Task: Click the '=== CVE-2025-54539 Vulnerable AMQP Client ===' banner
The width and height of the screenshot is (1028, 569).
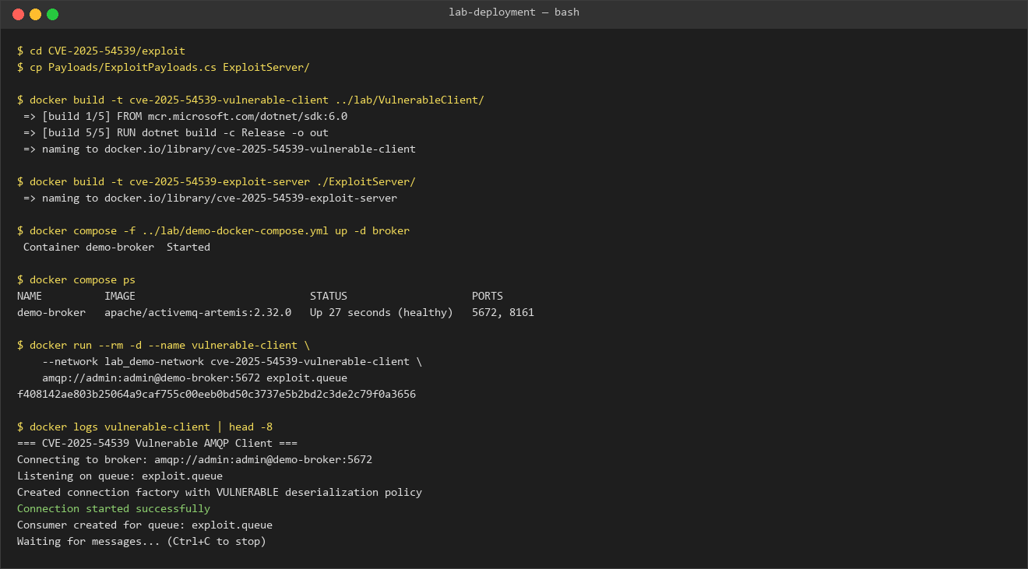Action: tap(157, 443)
